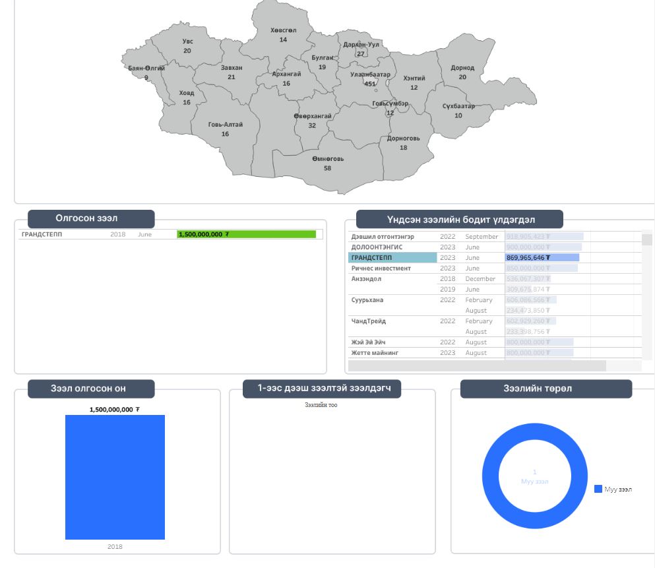Viewport: 655px width, 568px height.
Task: Click the green 1,500,000,000 ₮ loan bar
Action: point(246,234)
